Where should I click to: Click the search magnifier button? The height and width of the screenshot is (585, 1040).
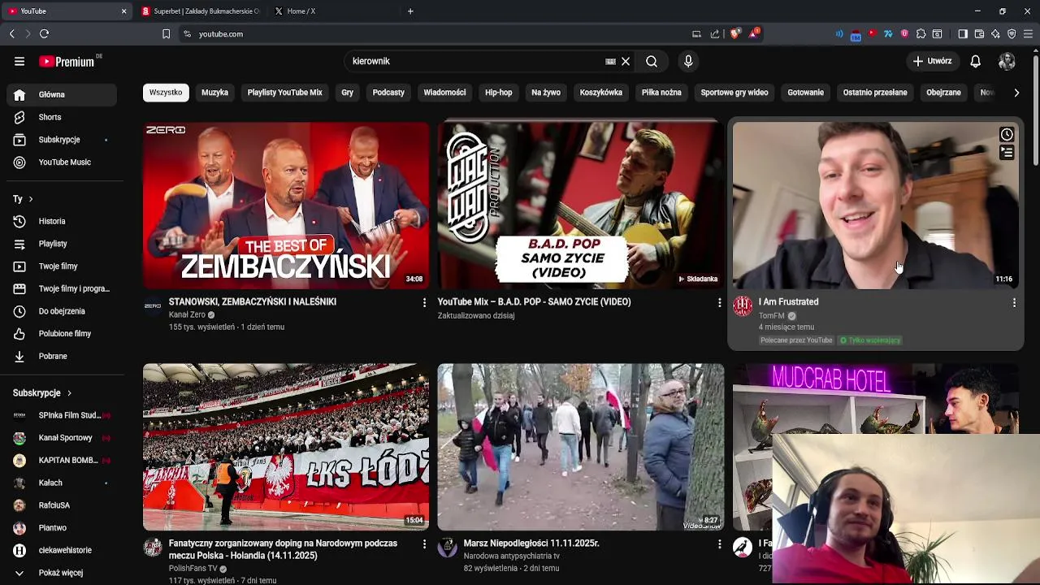(652, 61)
